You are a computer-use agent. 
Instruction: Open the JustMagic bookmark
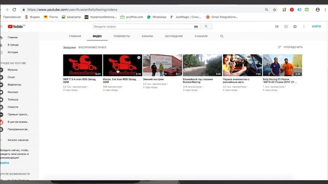click(x=186, y=17)
